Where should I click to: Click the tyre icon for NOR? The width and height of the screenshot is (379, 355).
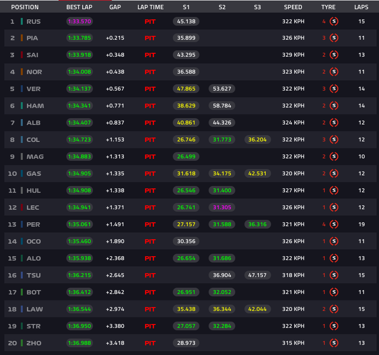(x=334, y=72)
